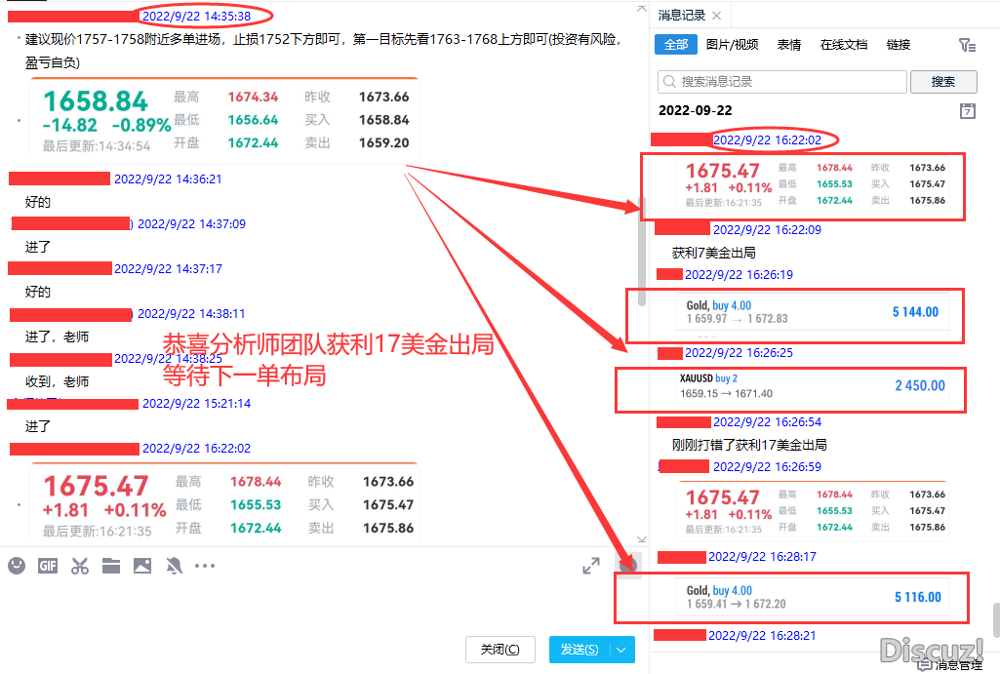This screenshot has width=1000, height=674.
Task: Open the 在线文档 tab
Action: point(844,45)
